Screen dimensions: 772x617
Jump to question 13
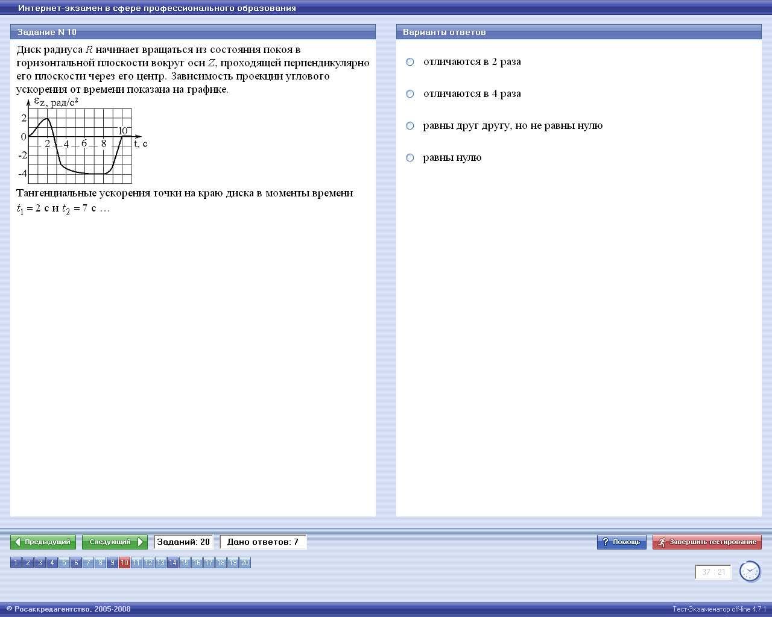(160, 563)
